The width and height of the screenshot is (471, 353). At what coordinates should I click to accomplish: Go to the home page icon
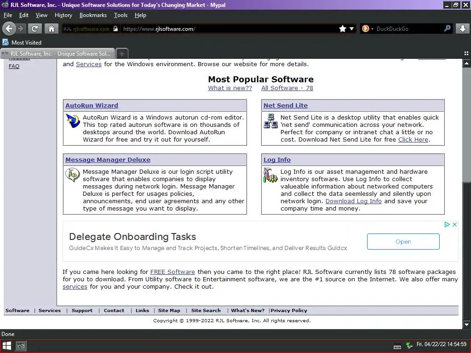click(52, 28)
